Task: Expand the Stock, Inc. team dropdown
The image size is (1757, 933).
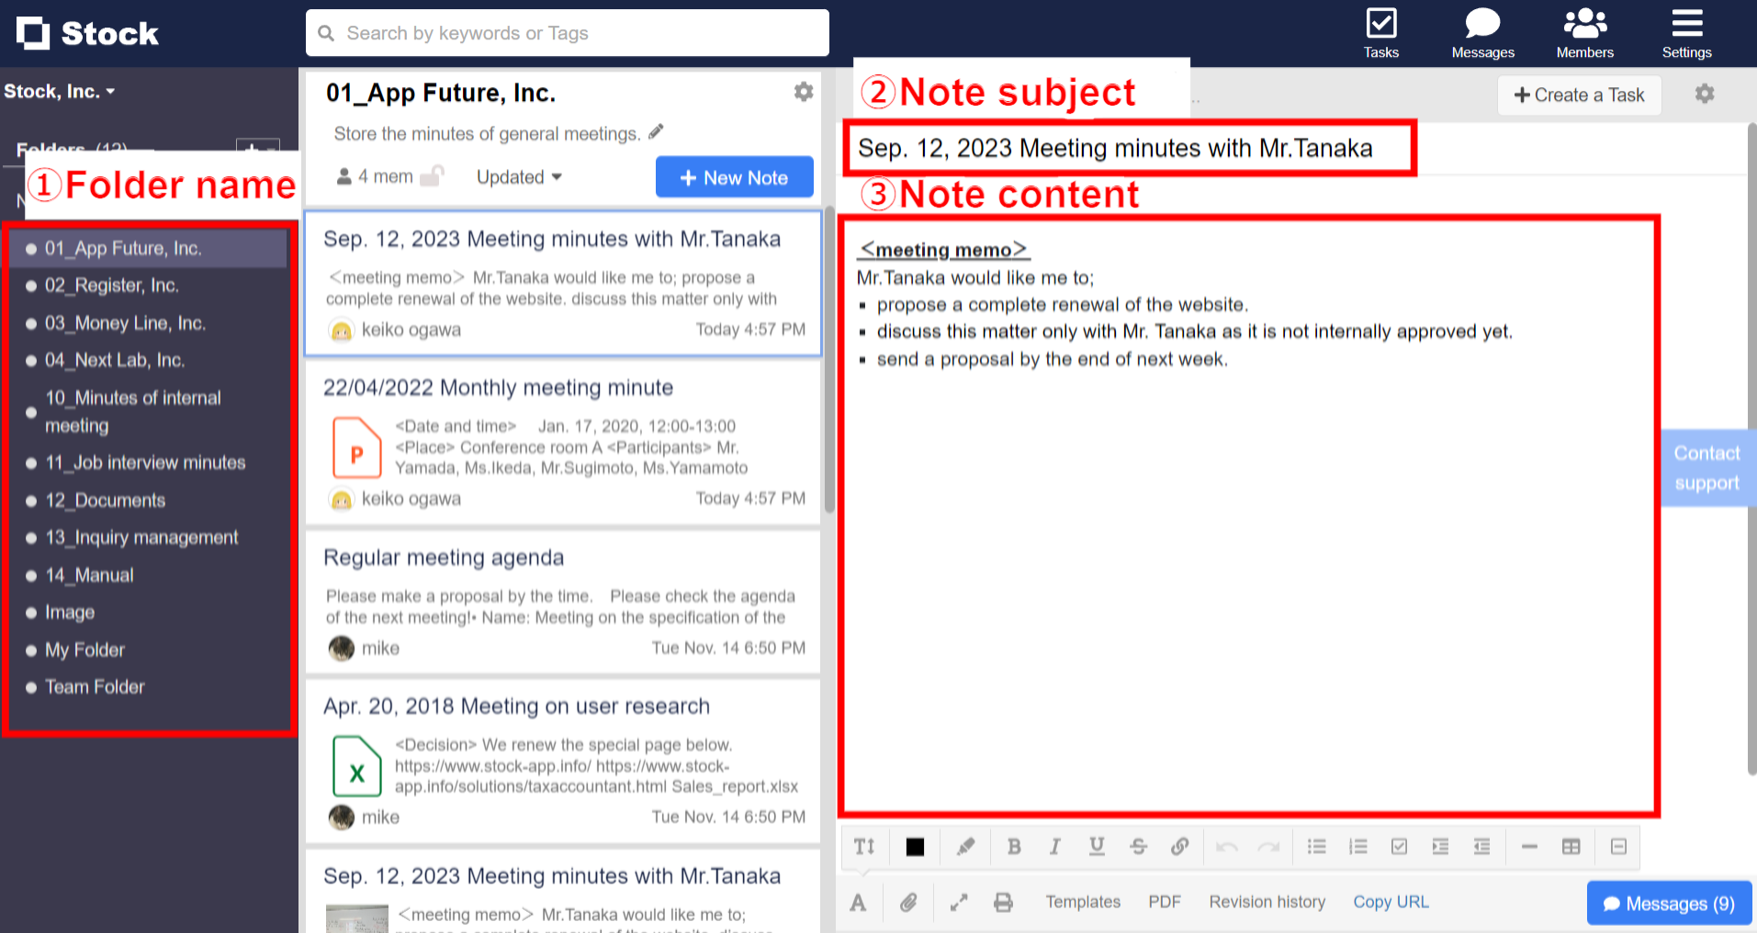Action: (x=60, y=92)
